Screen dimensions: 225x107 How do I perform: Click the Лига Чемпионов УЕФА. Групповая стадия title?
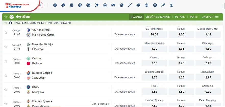tap(42, 23)
